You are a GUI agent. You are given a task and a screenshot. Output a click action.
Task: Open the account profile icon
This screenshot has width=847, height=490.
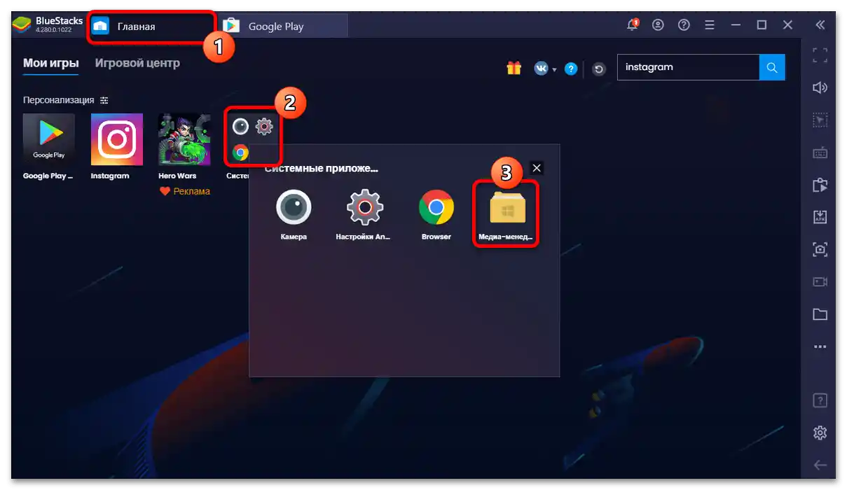(658, 25)
